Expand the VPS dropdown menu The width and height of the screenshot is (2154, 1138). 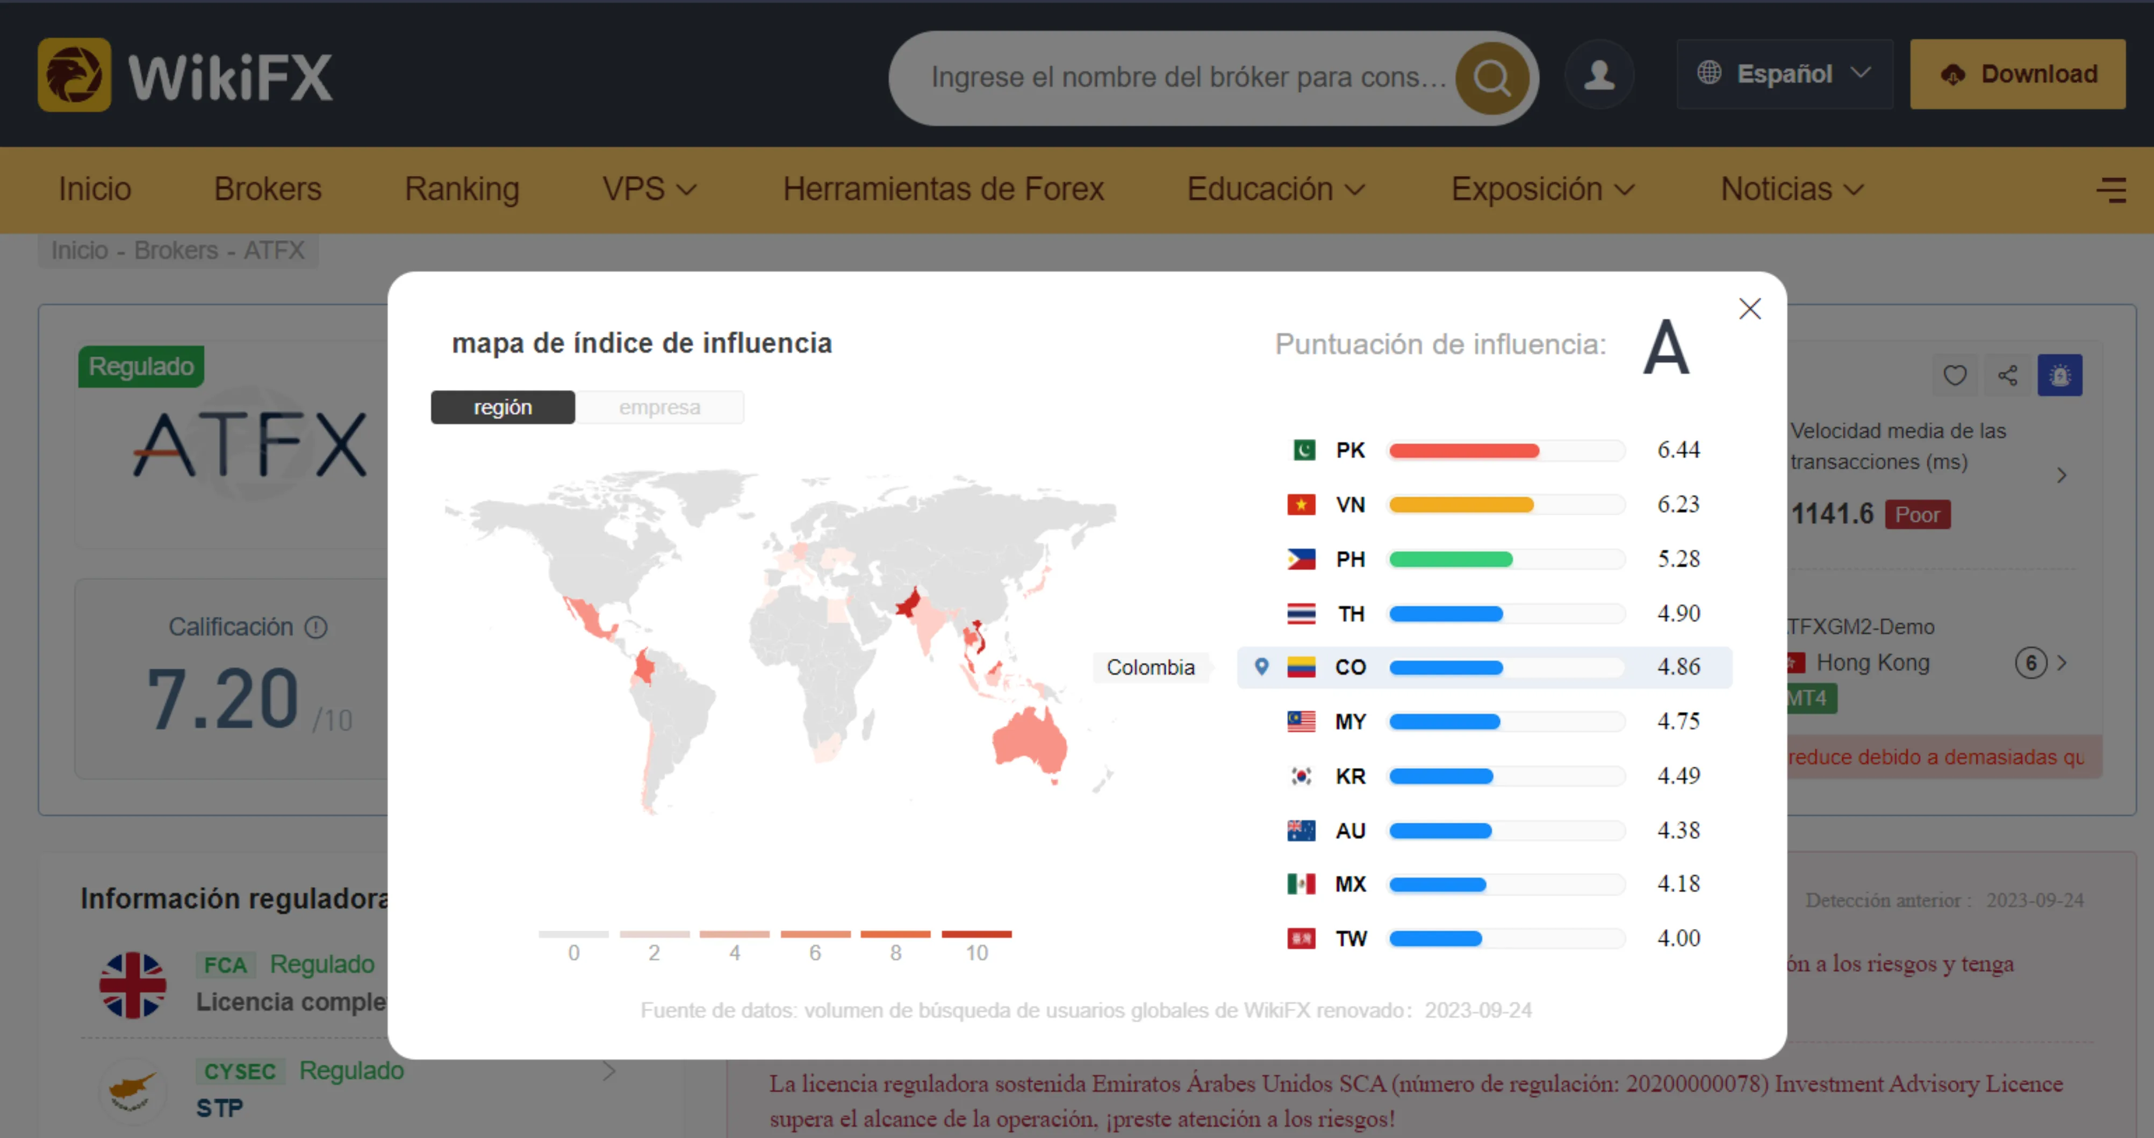click(649, 189)
